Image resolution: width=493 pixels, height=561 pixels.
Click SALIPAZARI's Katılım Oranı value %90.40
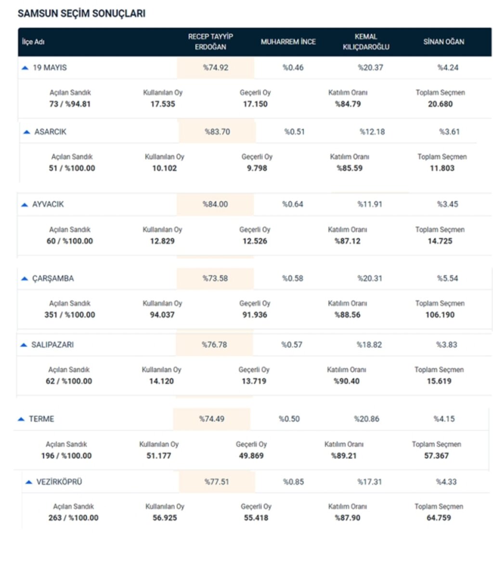[x=347, y=382]
